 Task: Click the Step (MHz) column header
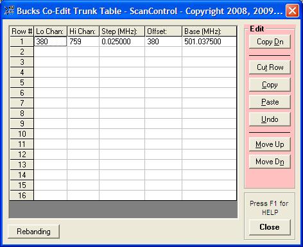point(122,31)
